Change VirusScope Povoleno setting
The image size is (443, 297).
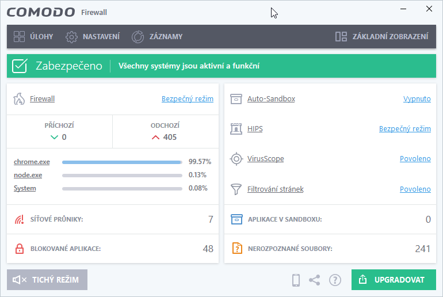pos(415,159)
